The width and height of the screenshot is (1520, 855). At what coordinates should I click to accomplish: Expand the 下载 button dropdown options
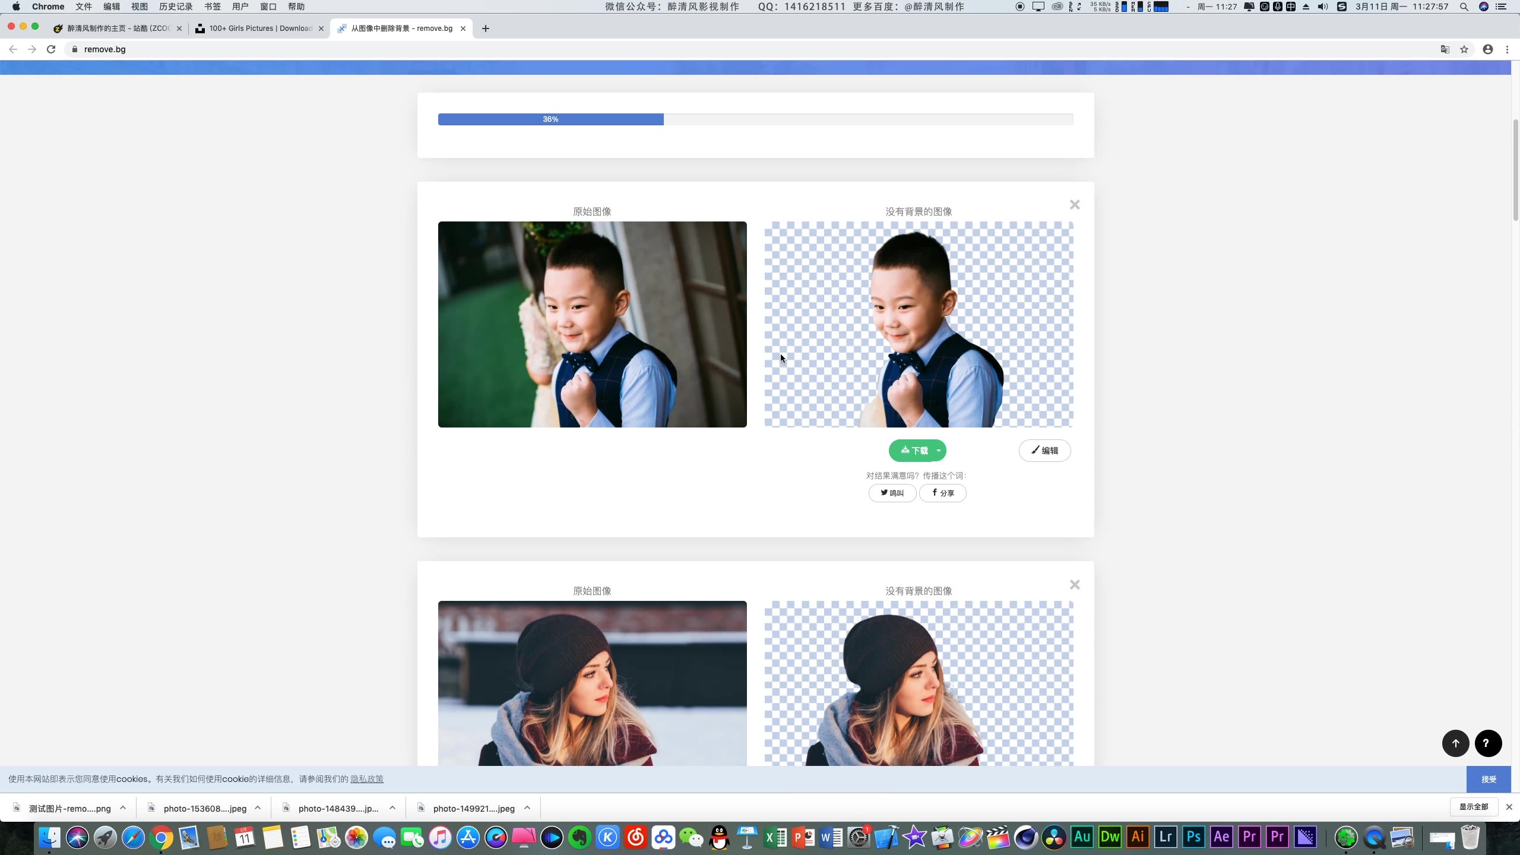[x=938, y=450]
